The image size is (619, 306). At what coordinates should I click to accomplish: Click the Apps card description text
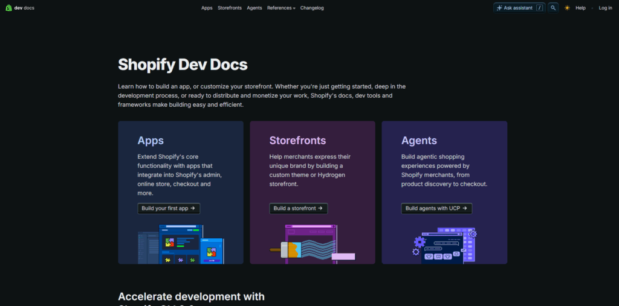click(x=181, y=174)
